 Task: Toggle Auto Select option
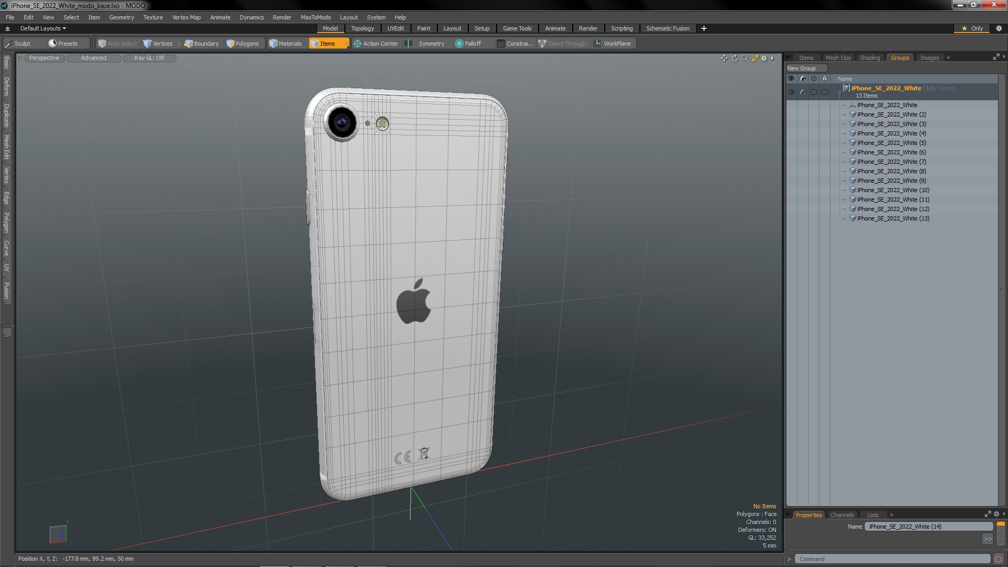click(x=118, y=44)
